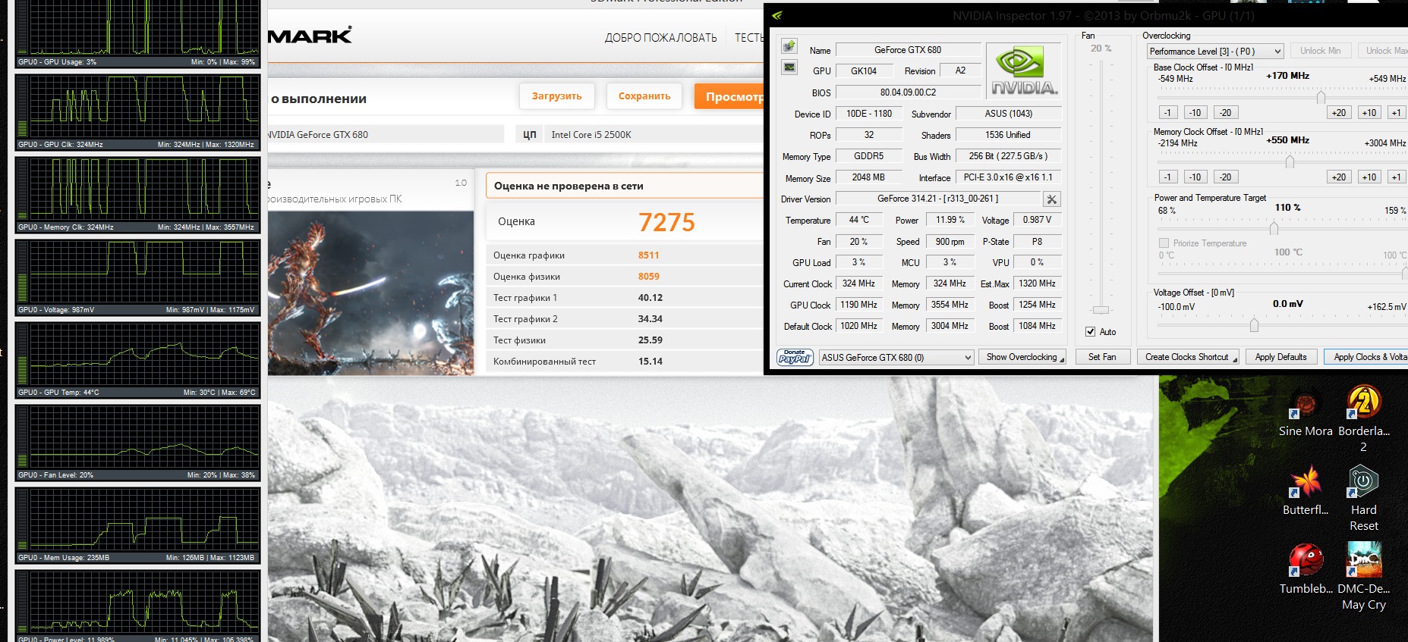Click -1 under Memory Clock Offset
The width and height of the screenshot is (1408, 642).
(1167, 177)
